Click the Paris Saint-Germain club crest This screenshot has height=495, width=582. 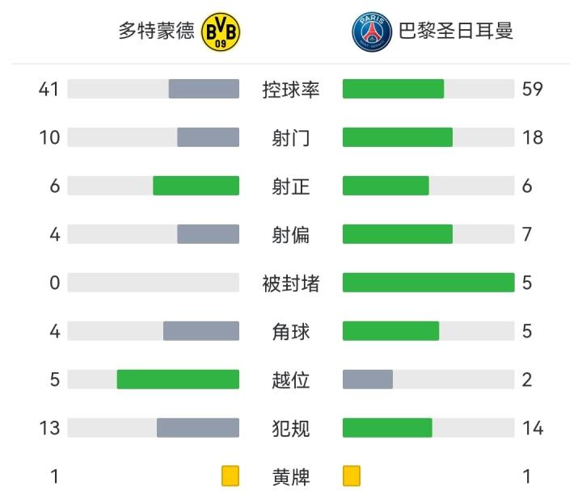(x=372, y=32)
